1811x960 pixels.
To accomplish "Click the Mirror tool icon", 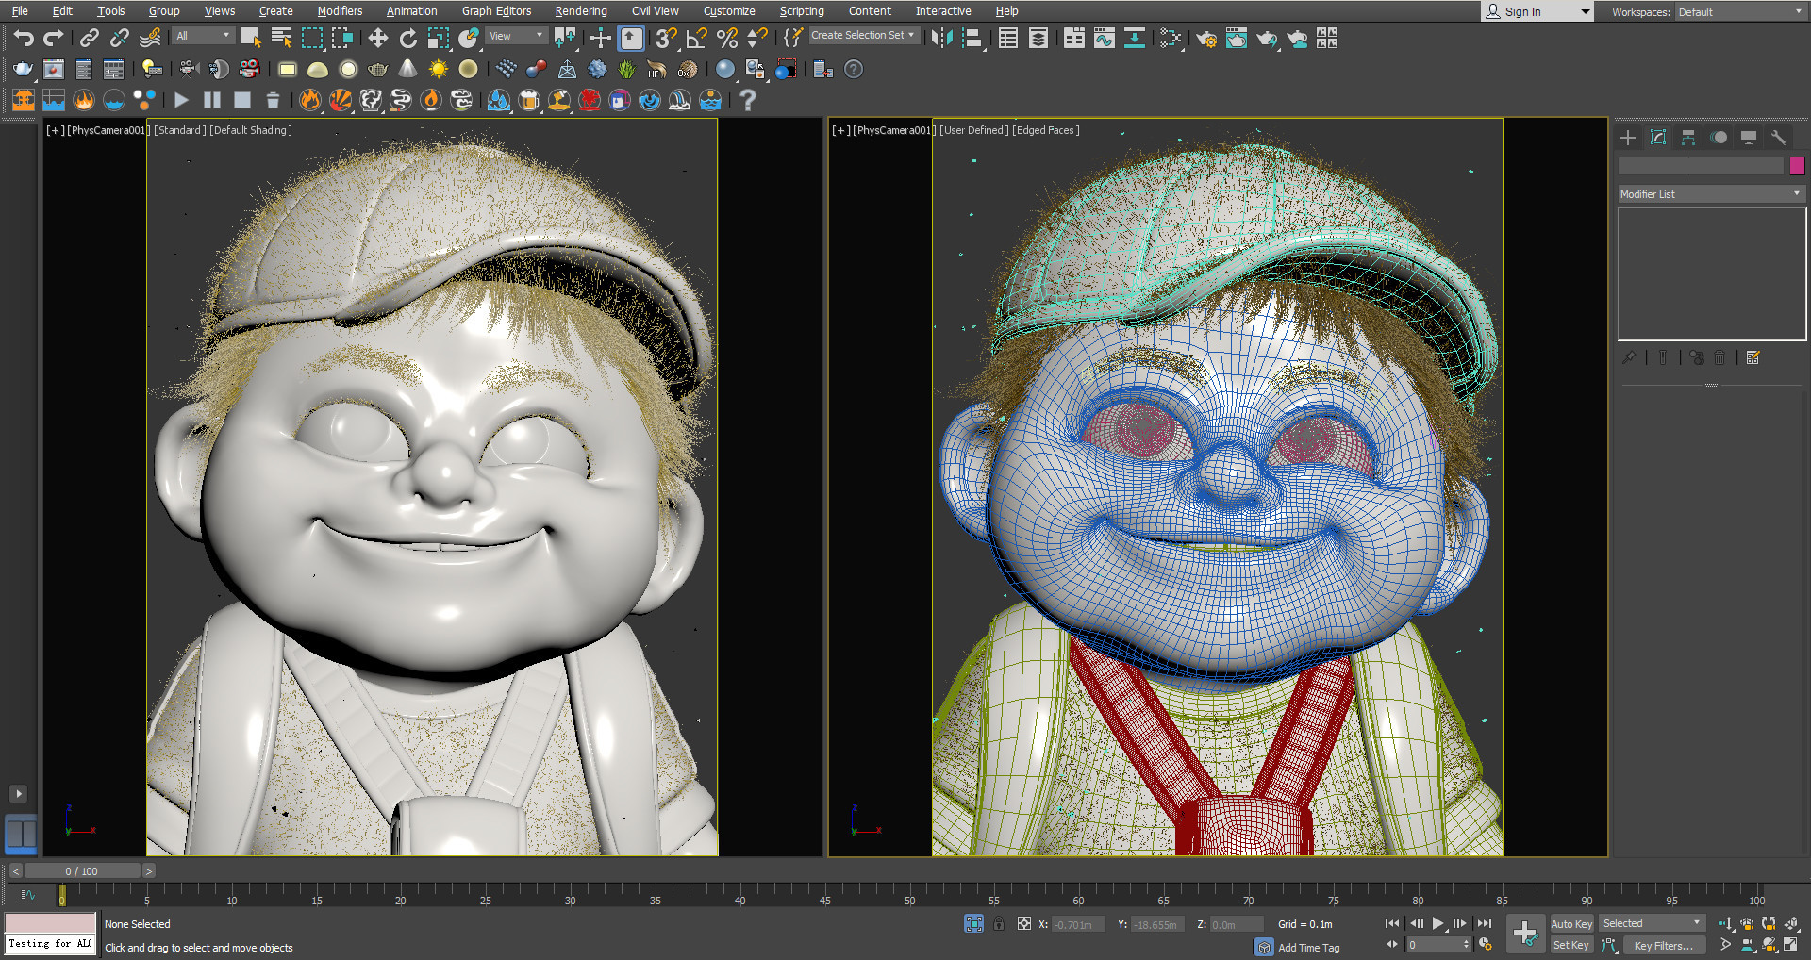I will pos(941,38).
